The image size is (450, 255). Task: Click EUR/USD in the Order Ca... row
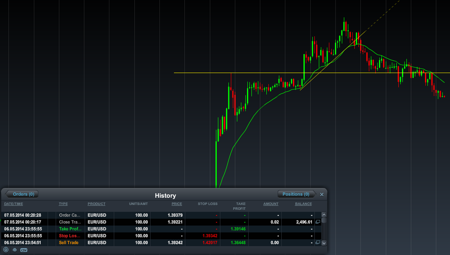(97, 215)
